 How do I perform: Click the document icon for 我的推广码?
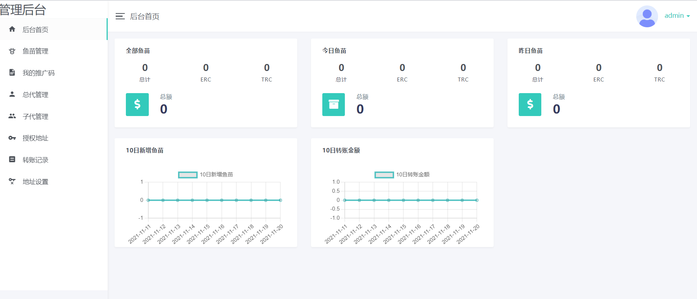click(x=12, y=72)
